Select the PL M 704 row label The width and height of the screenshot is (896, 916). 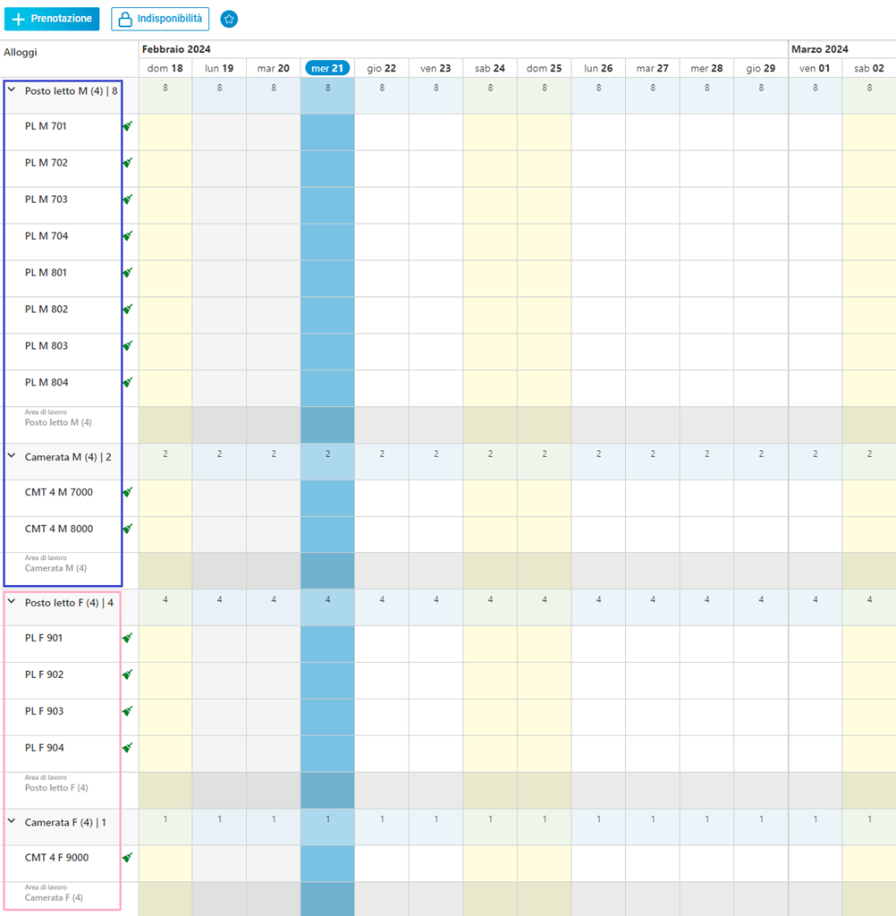tap(46, 236)
